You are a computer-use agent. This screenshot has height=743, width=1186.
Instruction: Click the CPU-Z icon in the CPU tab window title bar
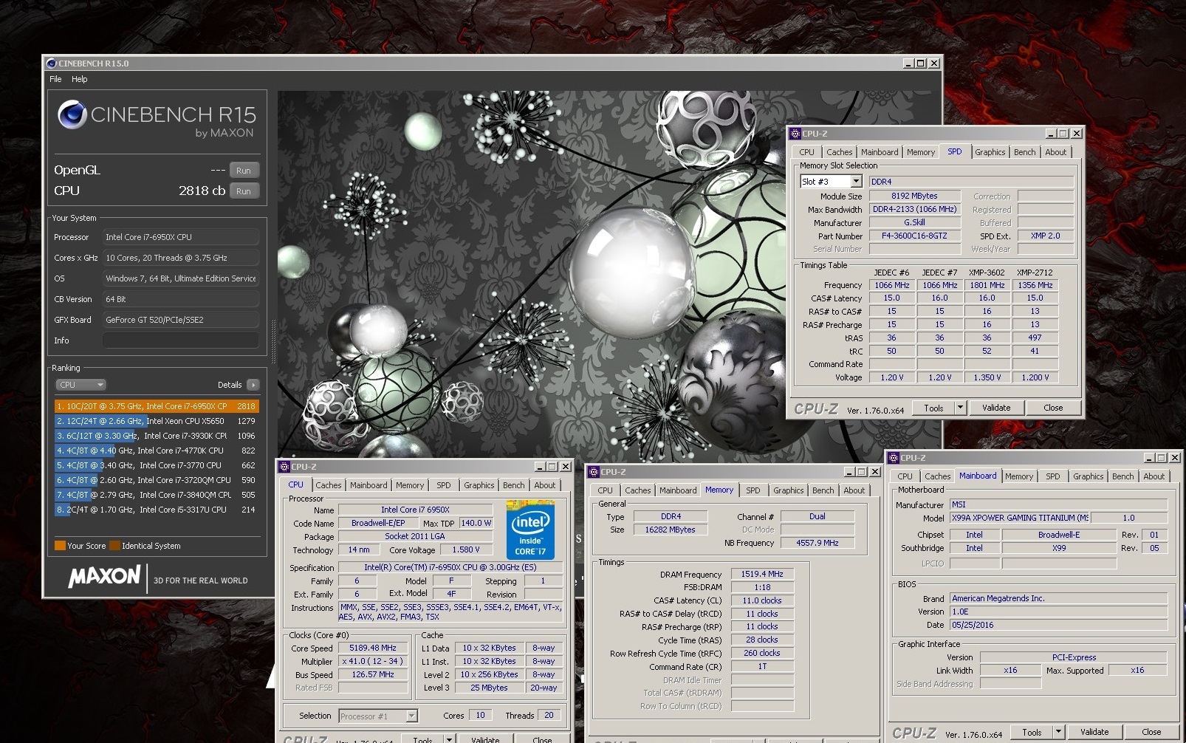tap(284, 467)
